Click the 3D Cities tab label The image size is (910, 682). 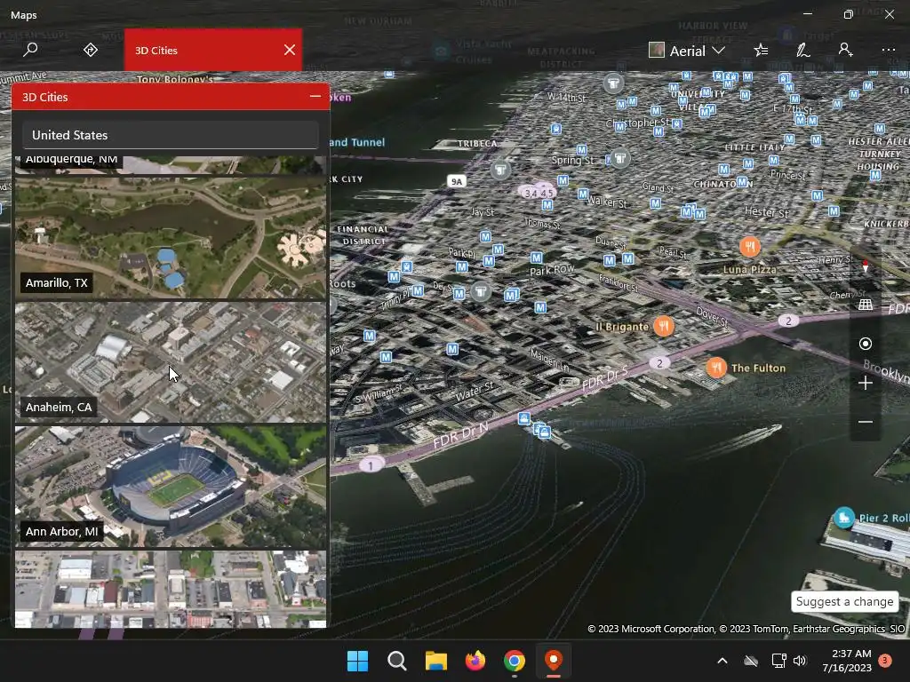coord(156,51)
